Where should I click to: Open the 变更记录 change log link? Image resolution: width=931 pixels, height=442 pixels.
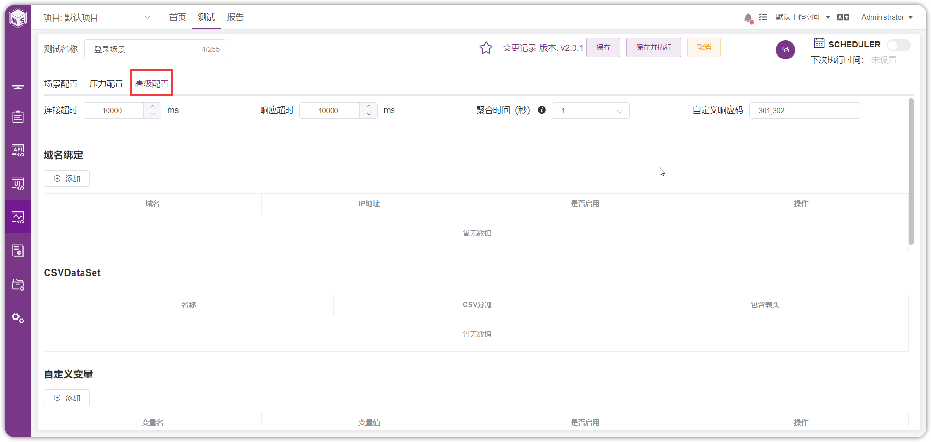click(x=519, y=48)
